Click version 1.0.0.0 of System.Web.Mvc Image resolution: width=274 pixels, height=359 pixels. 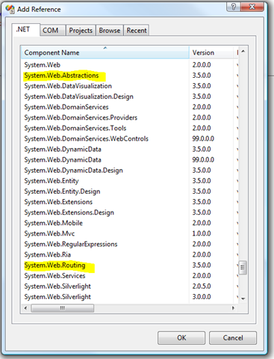pos(202,233)
